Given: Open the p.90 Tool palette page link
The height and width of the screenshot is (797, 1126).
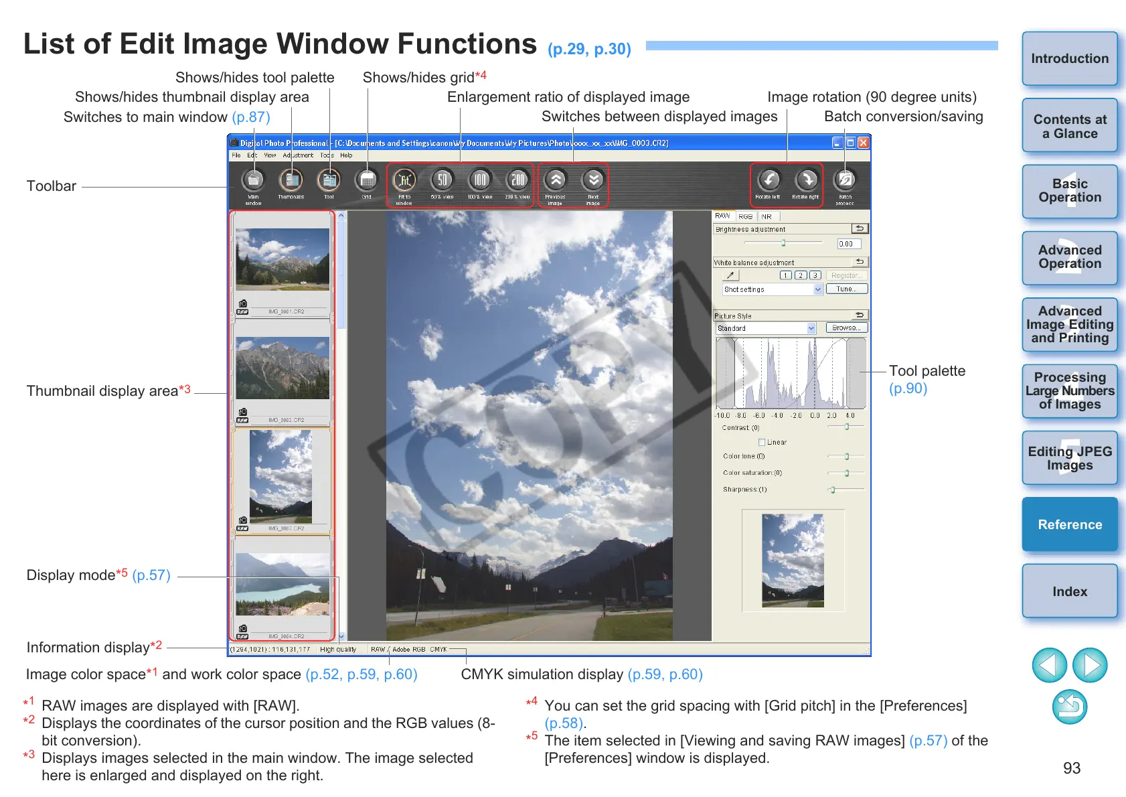Looking at the screenshot, I should click(908, 388).
